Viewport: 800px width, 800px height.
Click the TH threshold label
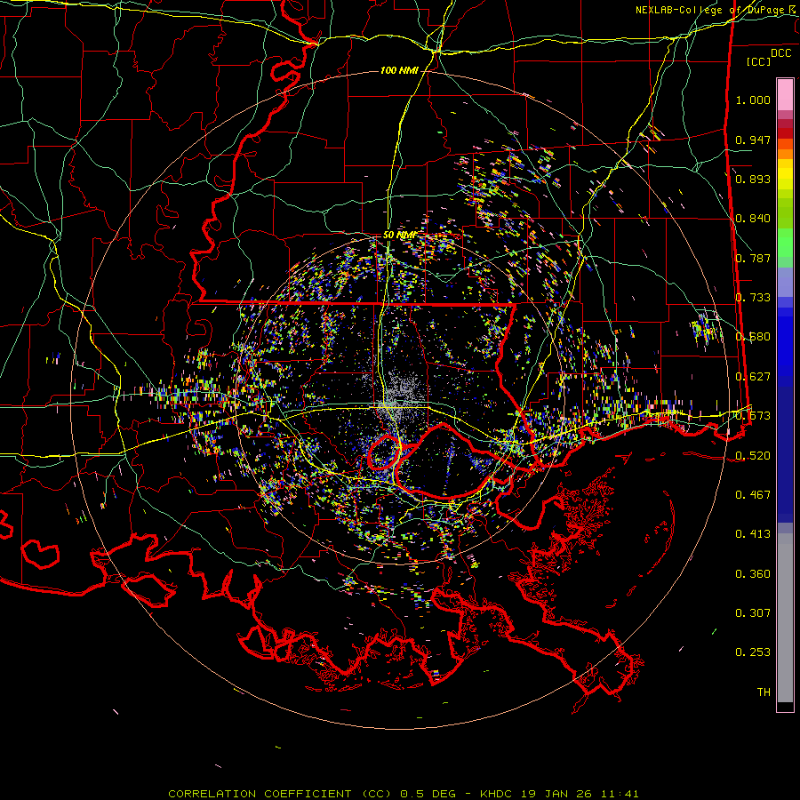pyautogui.click(x=764, y=692)
